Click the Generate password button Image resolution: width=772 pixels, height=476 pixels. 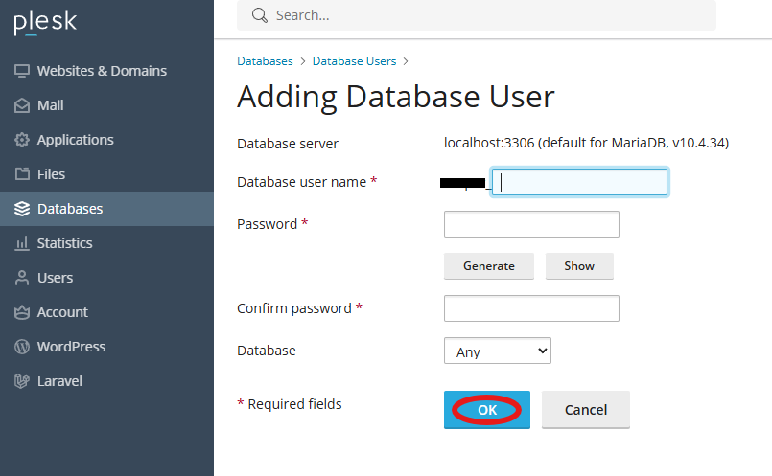(489, 266)
